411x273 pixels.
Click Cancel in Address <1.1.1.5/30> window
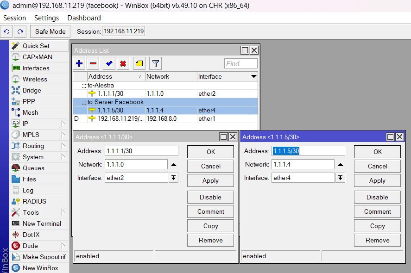(x=377, y=166)
